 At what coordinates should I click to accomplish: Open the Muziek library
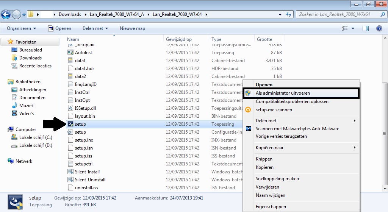pos(27,106)
